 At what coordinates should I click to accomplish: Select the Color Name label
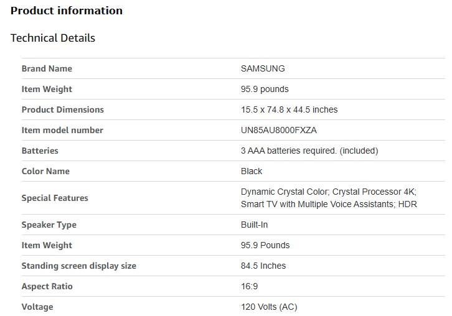tap(45, 171)
